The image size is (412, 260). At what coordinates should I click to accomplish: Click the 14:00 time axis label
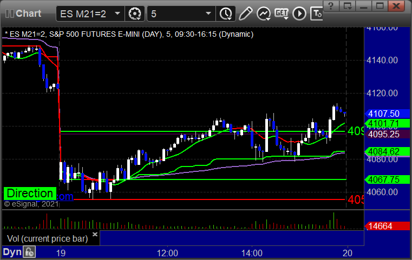click(252, 253)
